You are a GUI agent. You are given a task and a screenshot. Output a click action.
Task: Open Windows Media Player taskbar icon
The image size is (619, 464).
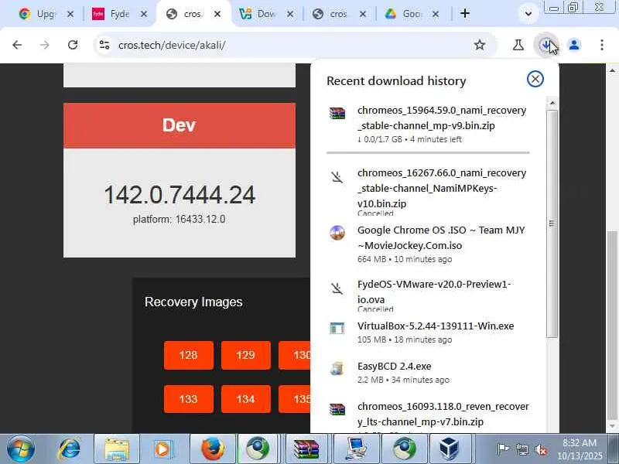162,449
